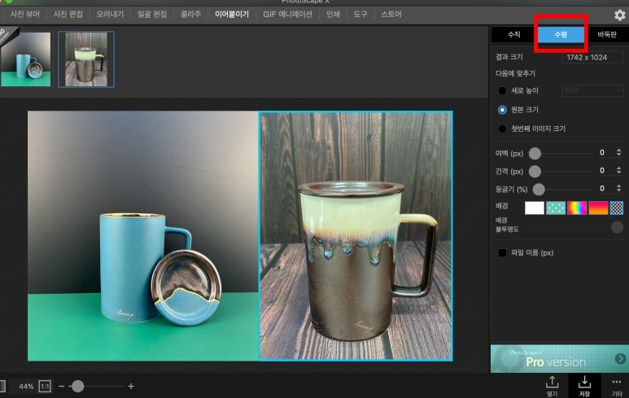Open the 기타 more options icon
Screen dimensions: 629x398
tap(617, 386)
